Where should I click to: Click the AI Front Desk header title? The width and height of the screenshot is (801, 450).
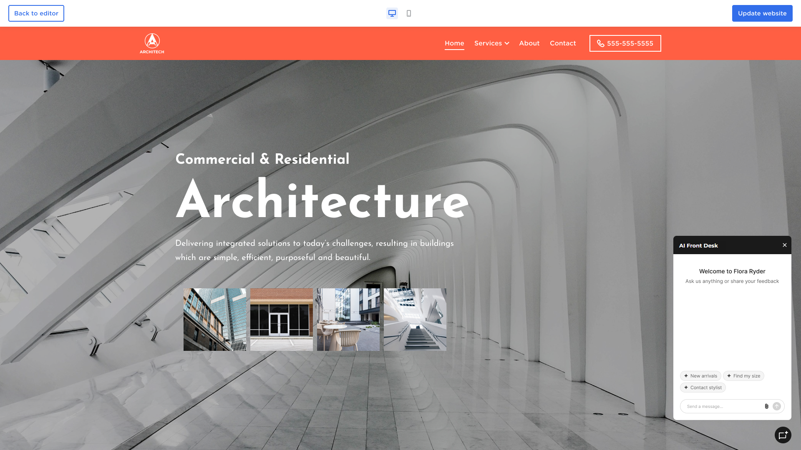(698, 245)
